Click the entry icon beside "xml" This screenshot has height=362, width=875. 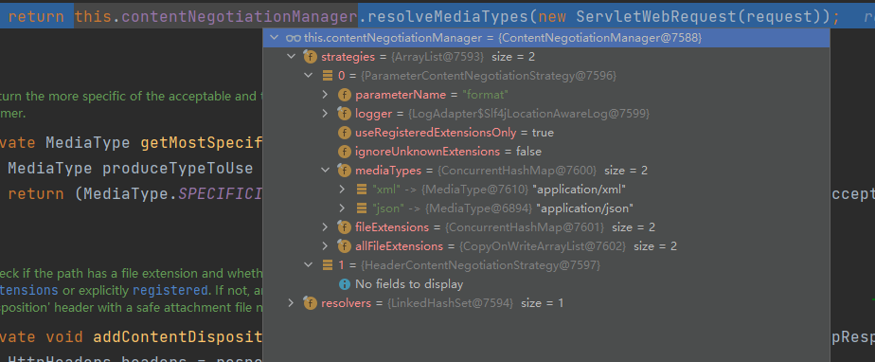362,190
